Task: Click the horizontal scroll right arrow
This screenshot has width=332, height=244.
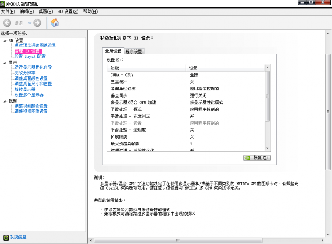Action: point(323,240)
